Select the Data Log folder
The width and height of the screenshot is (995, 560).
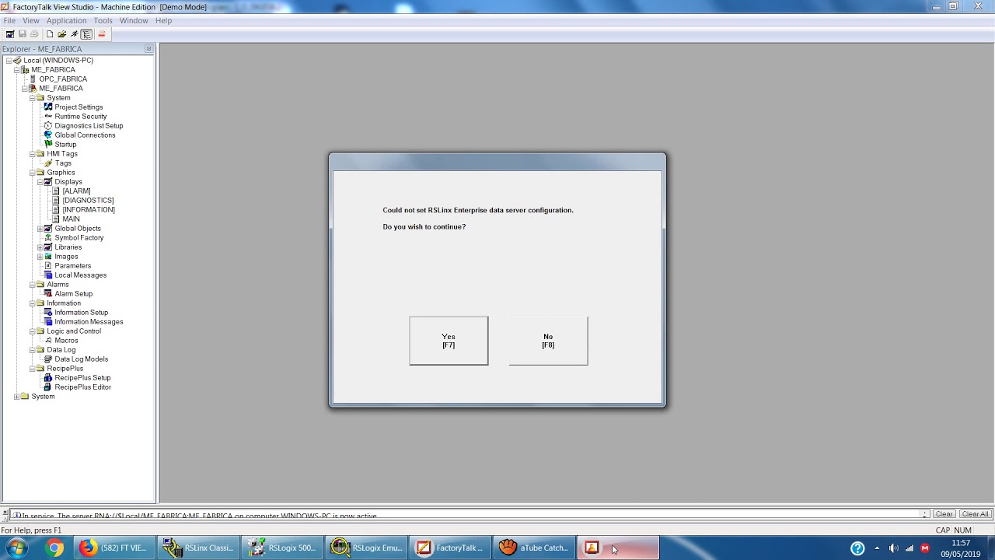click(x=61, y=350)
